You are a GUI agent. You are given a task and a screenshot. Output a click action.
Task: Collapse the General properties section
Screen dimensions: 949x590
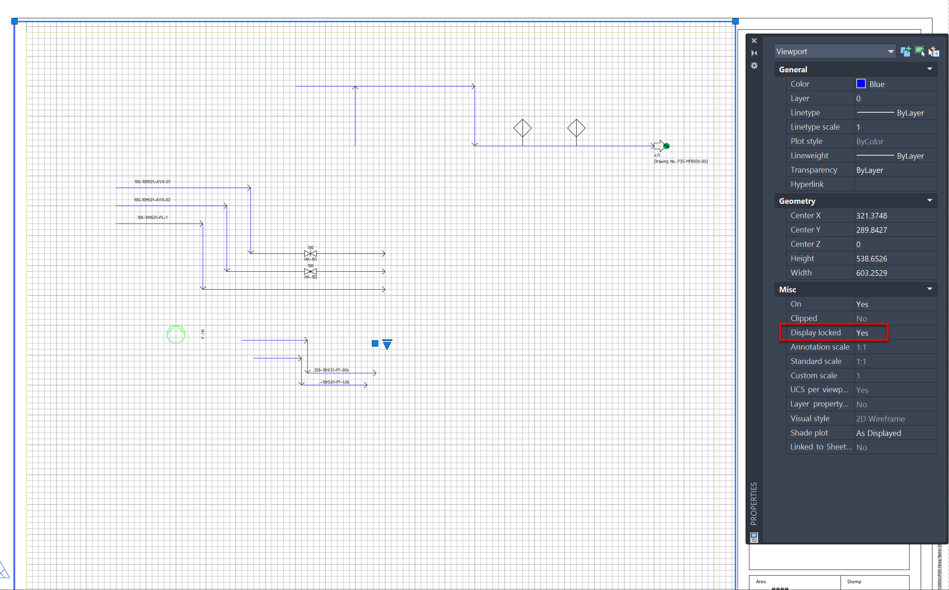tap(930, 69)
